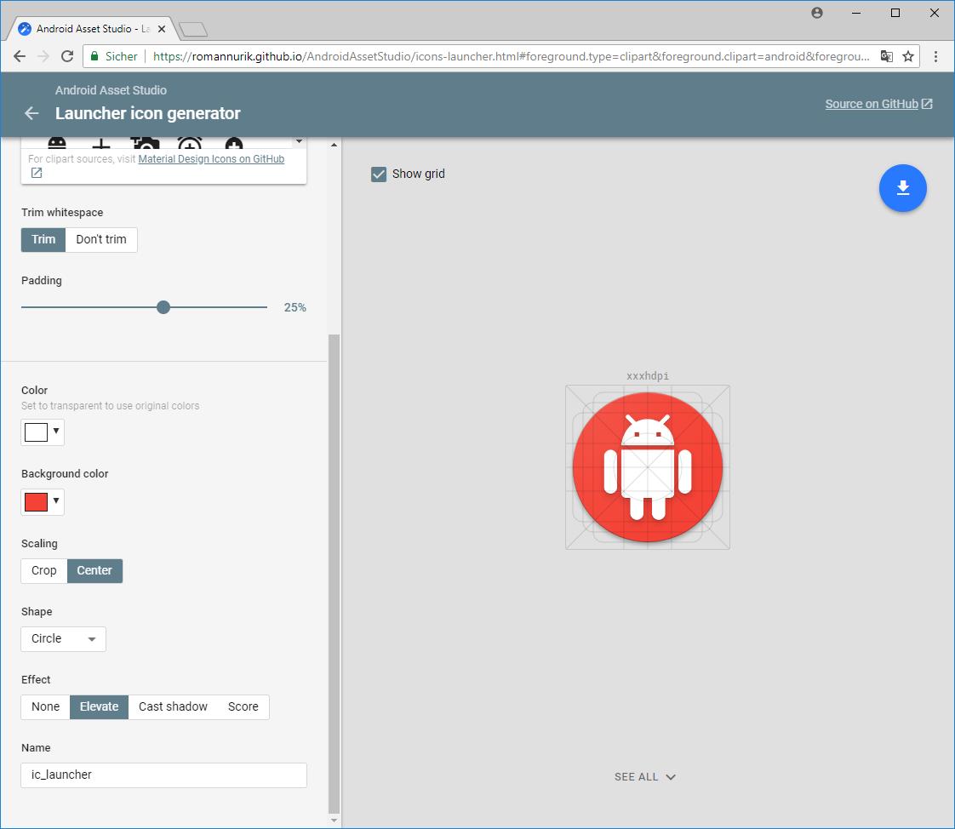955x829 pixels.
Task: Go back using the header arrow
Action: tap(32, 113)
